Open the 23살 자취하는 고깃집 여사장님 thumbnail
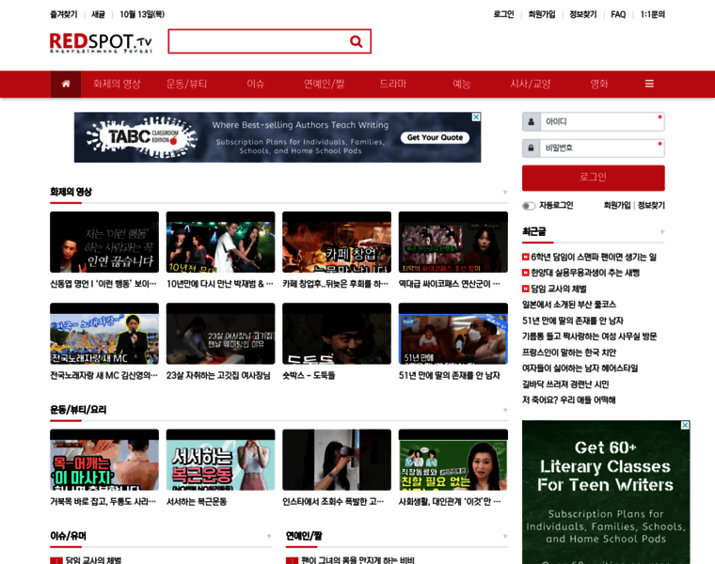The image size is (715, 564). tap(221, 334)
